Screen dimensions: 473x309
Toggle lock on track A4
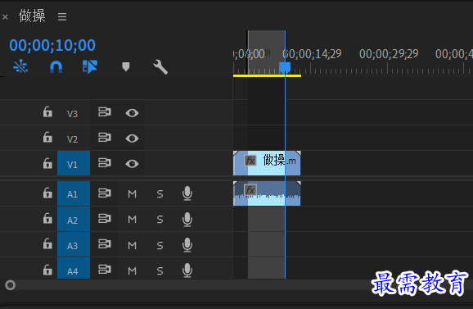coord(47,270)
